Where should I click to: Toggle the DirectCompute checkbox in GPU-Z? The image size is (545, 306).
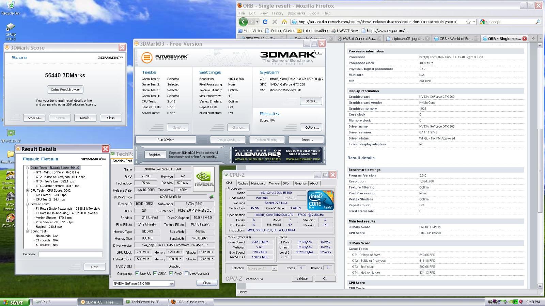(x=186, y=273)
